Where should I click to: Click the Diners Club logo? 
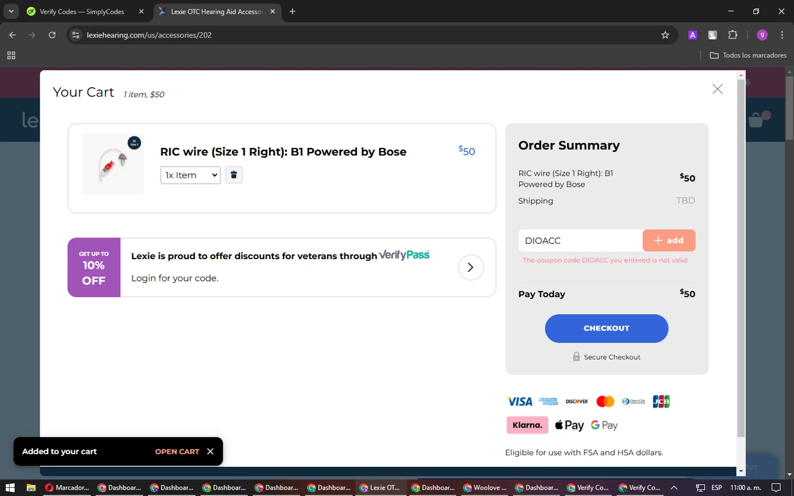click(633, 402)
